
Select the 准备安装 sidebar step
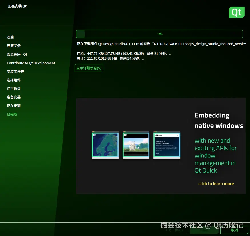click(14, 97)
